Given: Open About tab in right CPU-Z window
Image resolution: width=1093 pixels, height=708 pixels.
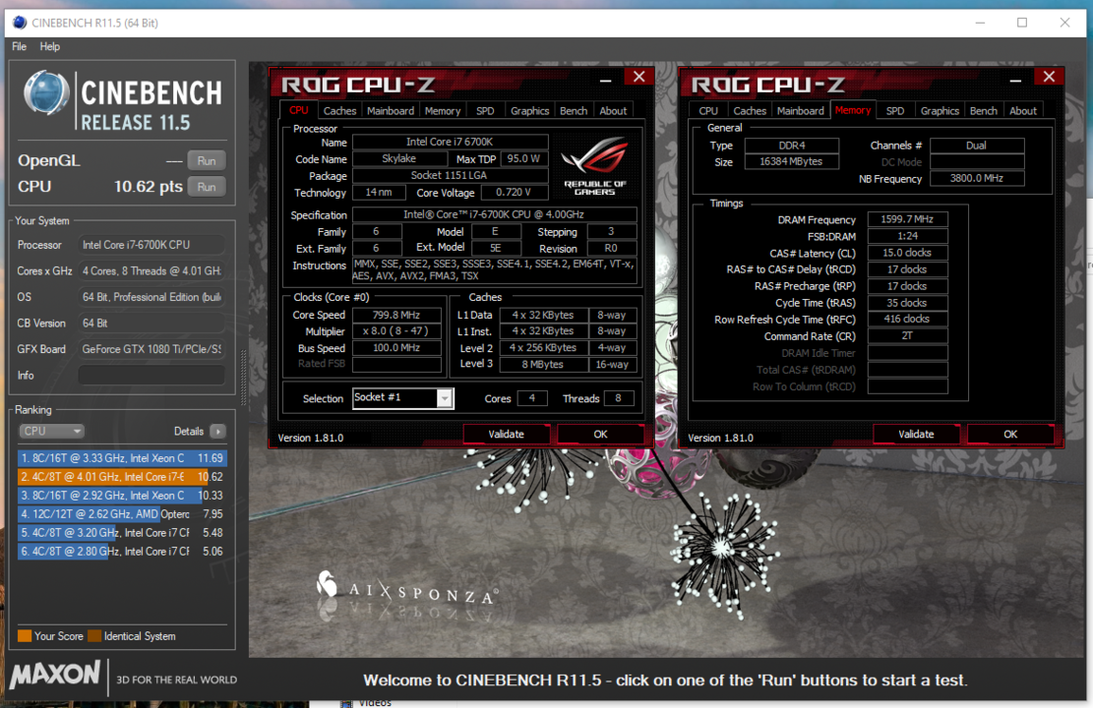Looking at the screenshot, I should pyautogui.click(x=1023, y=111).
